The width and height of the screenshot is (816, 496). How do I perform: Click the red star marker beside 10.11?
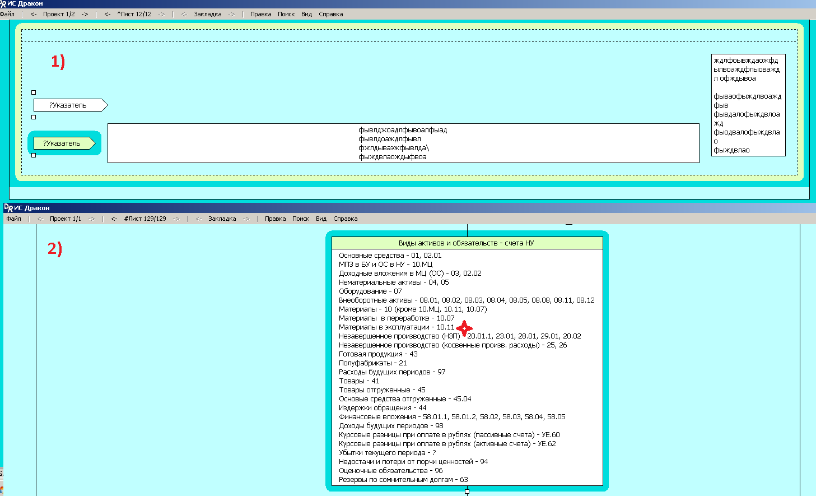(x=464, y=328)
